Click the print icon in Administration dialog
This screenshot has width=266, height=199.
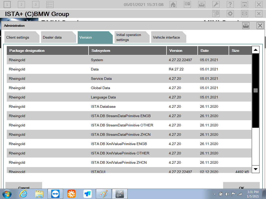[x=246, y=25]
